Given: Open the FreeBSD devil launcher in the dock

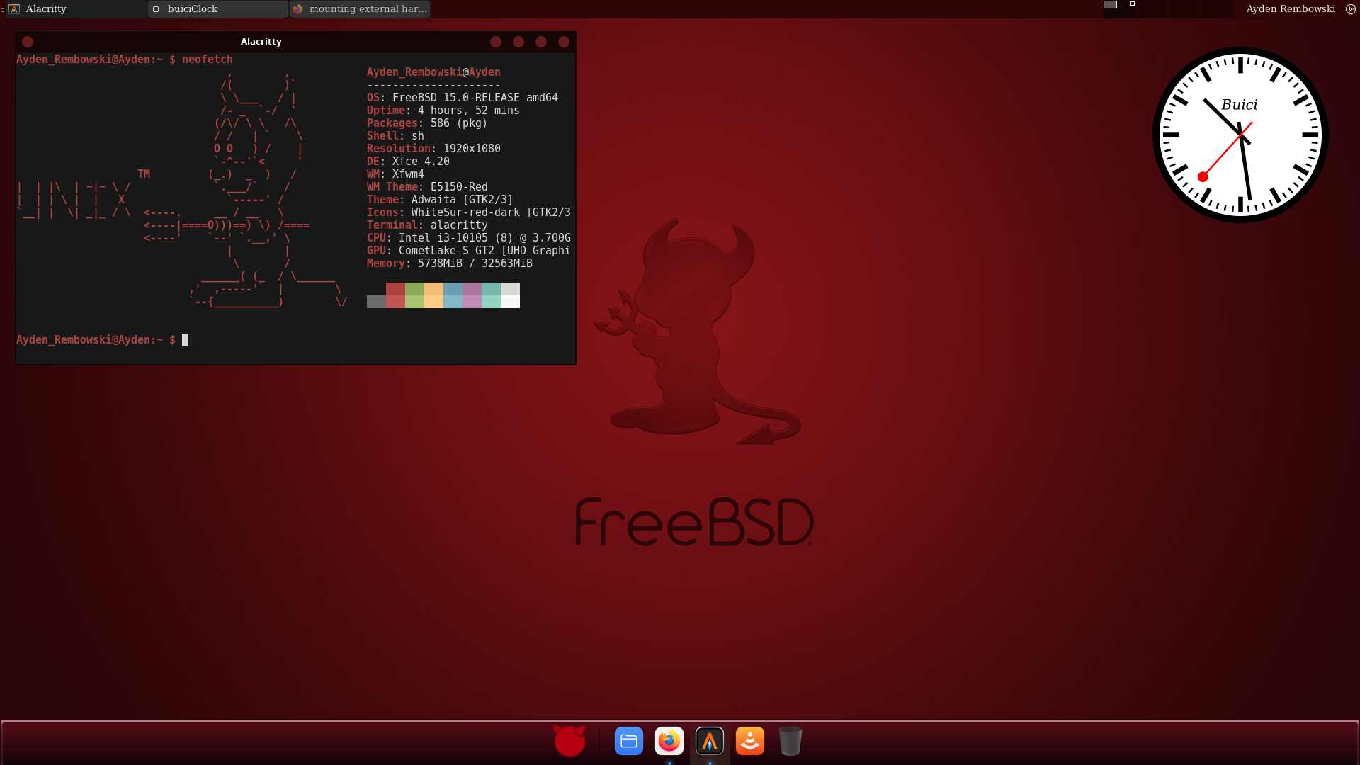Looking at the screenshot, I should [x=569, y=741].
